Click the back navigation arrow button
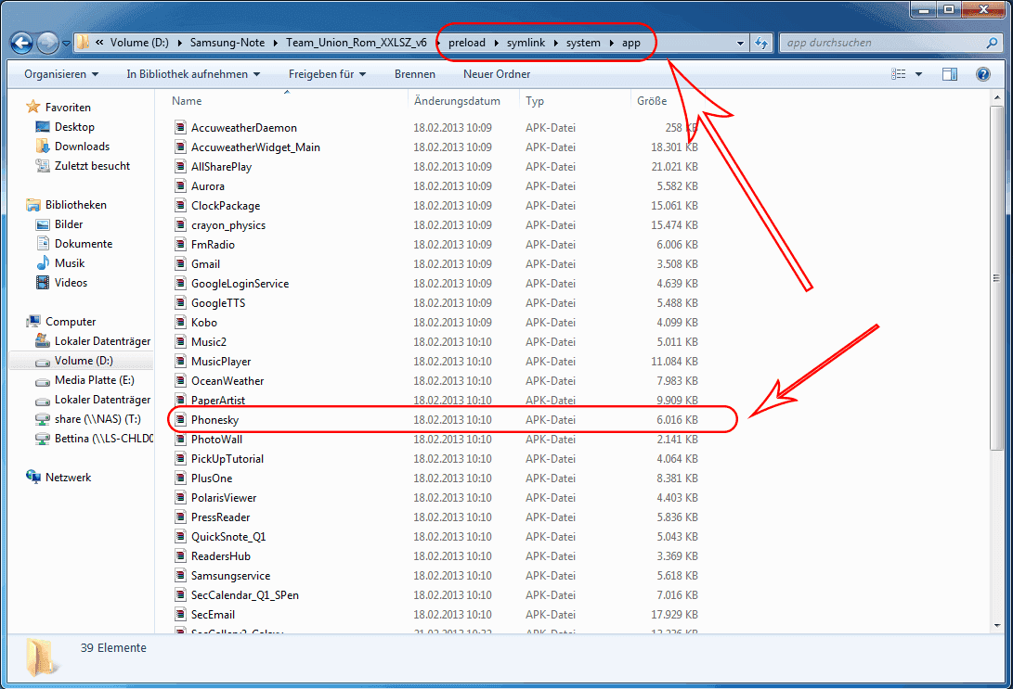Screen dimensions: 1013x689 tap(22, 43)
